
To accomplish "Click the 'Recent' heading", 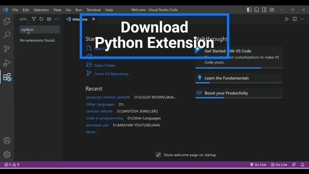I will pos(94,89).
